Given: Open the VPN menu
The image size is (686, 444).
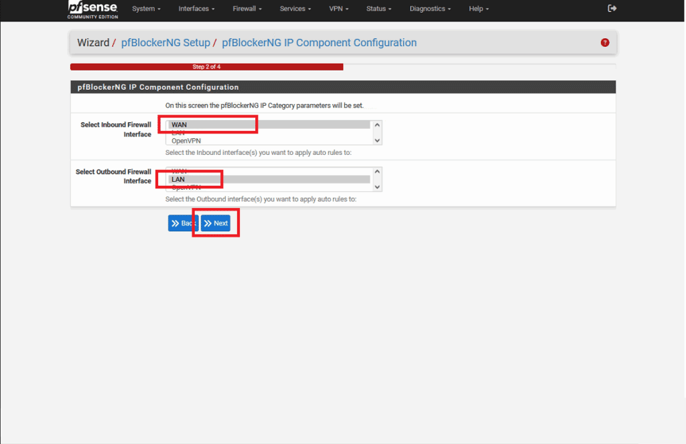Looking at the screenshot, I should [338, 9].
